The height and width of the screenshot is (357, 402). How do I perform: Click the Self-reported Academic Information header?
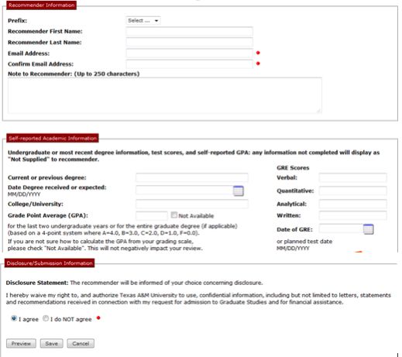pos(53,138)
